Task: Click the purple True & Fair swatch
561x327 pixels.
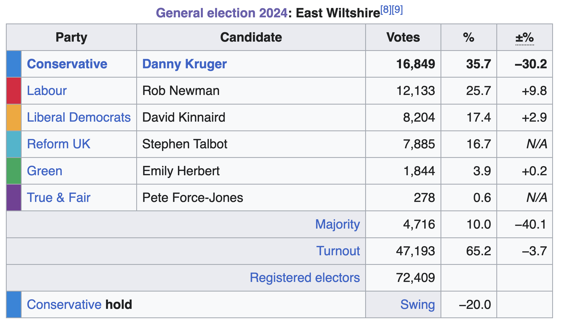Action: (14, 198)
